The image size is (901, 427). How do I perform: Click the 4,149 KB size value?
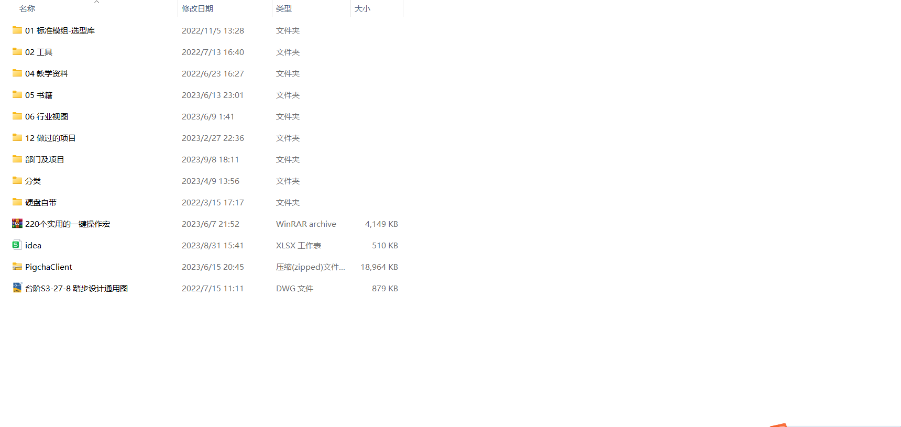(381, 224)
